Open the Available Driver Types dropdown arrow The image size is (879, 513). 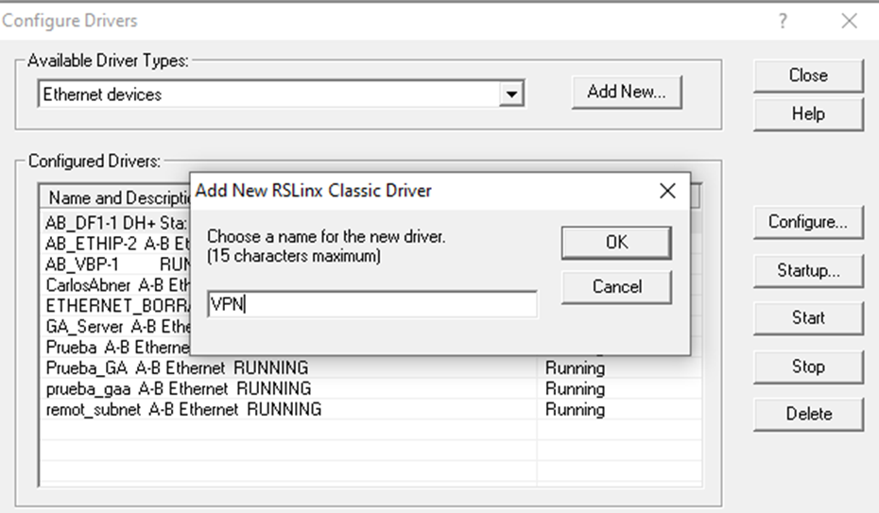tap(511, 94)
